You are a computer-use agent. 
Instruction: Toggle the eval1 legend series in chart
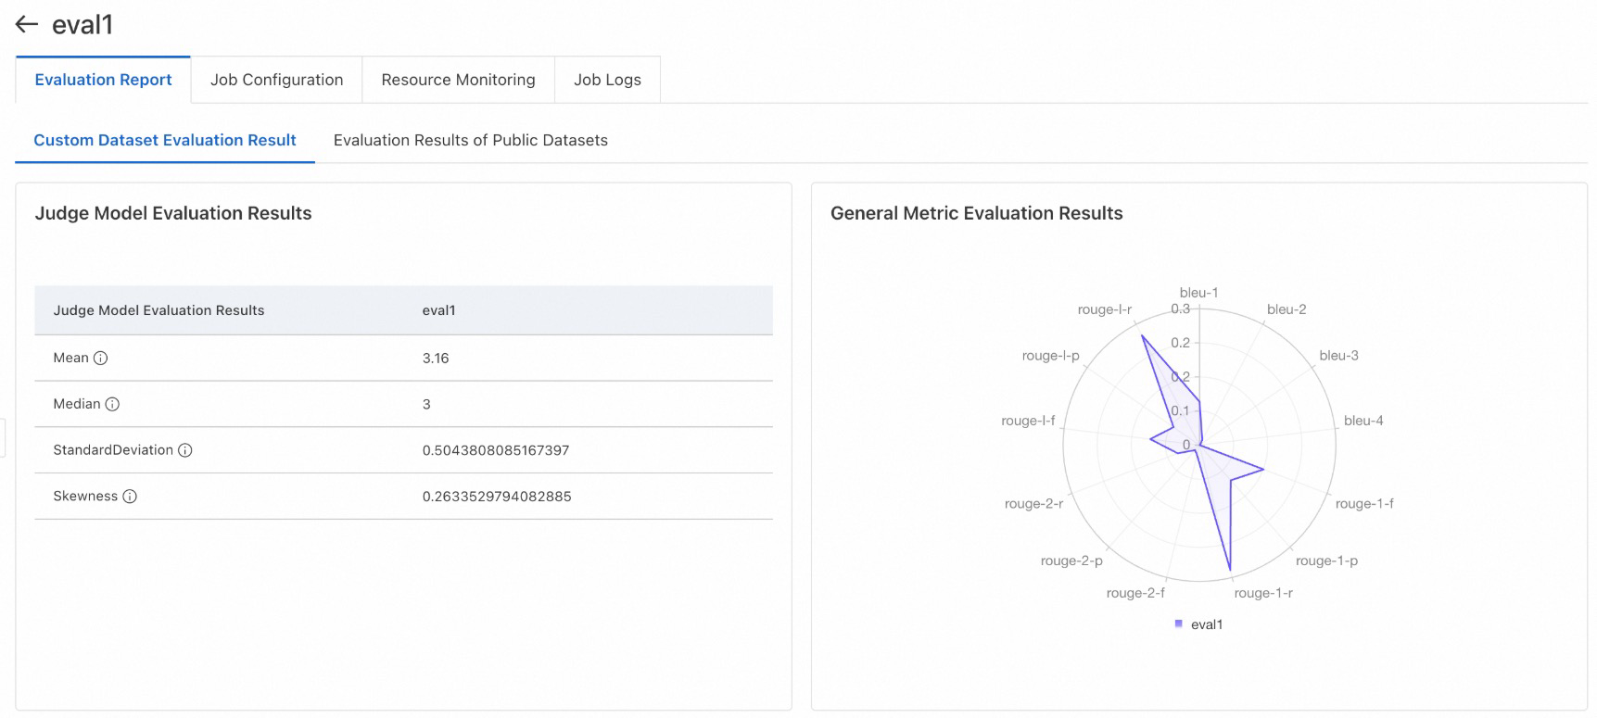(x=1198, y=624)
